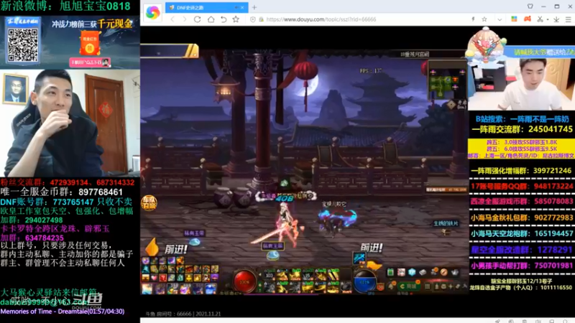Screen dimensions: 575x323
Task: Click the cyan hexagon game menu icon
Action: [x=412, y=272]
